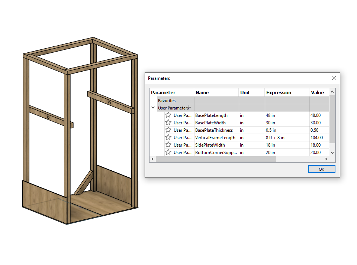Select the User Parameters group label
Viewport: 357px width, 265px height.
tap(173, 108)
